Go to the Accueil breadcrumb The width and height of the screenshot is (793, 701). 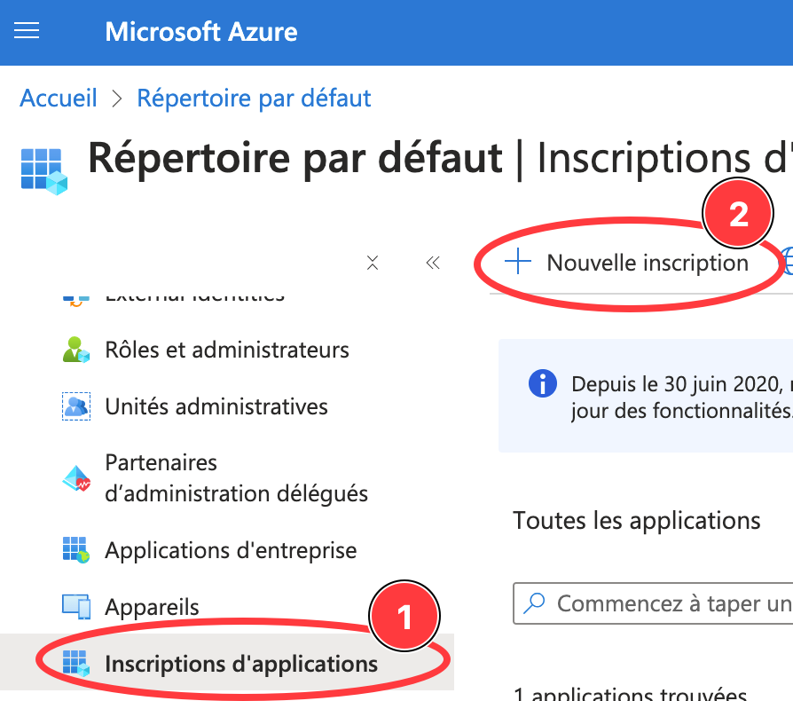tap(59, 98)
